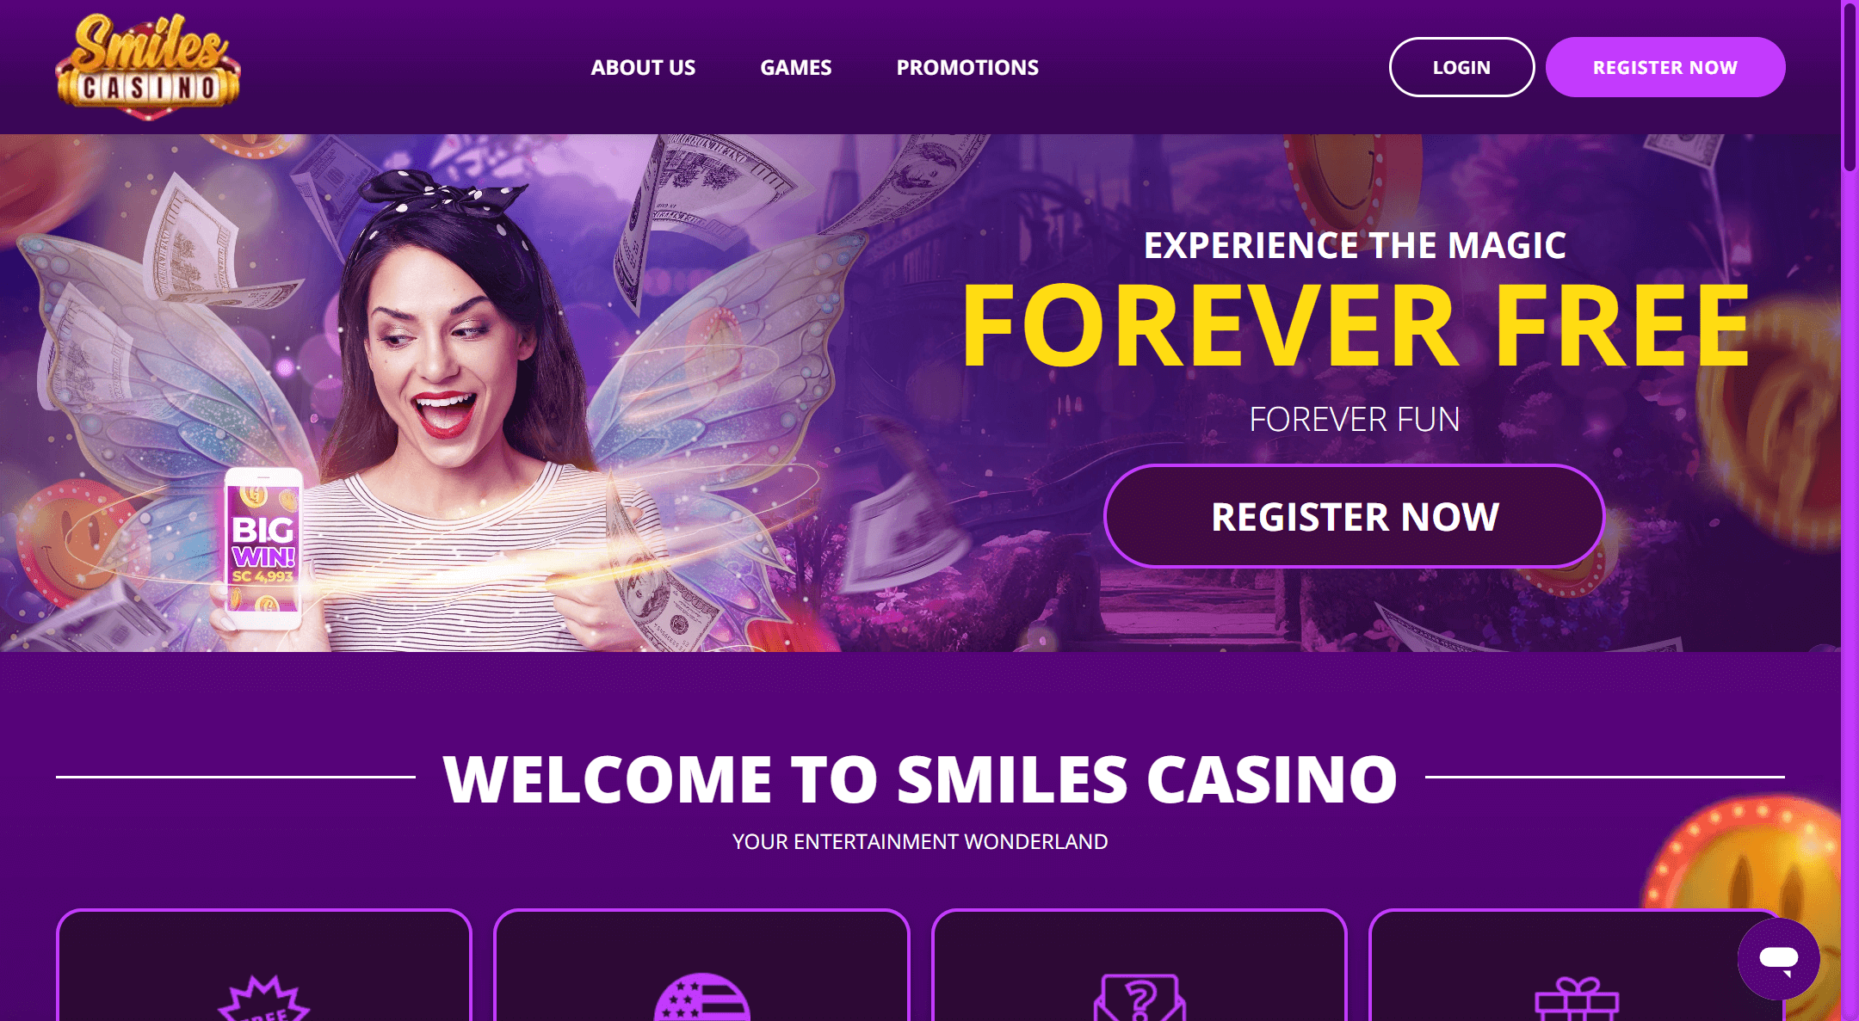1859x1021 pixels.
Task: Click the Register Now banner button
Action: point(1355,516)
